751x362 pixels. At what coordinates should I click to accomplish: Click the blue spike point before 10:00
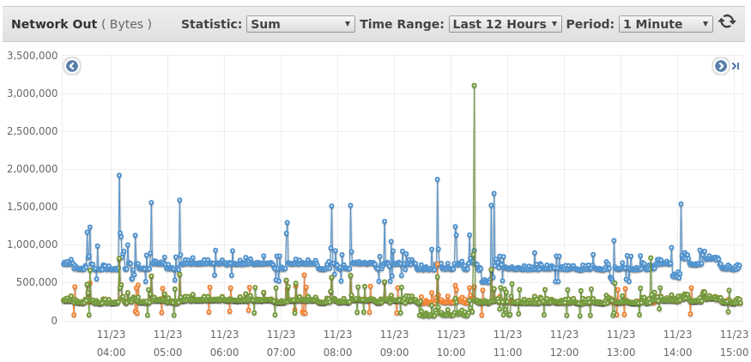pos(437,179)
